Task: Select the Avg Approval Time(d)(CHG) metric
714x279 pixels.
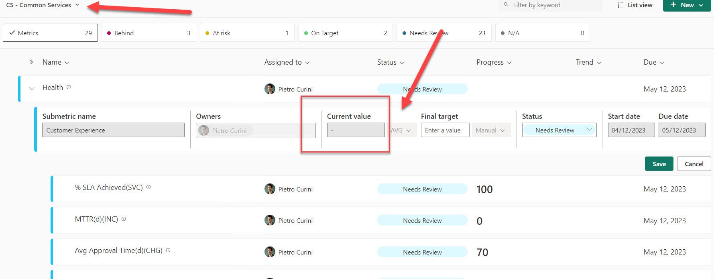Action: click(x=118, y=250)
